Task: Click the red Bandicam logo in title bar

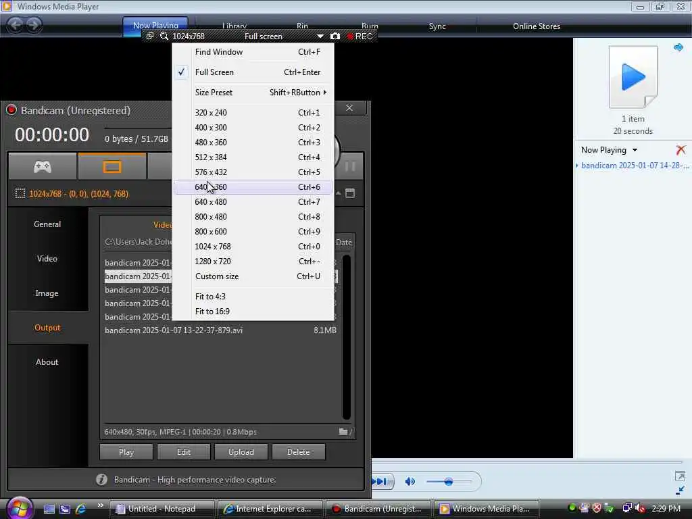Action: [x=11, y=110]
